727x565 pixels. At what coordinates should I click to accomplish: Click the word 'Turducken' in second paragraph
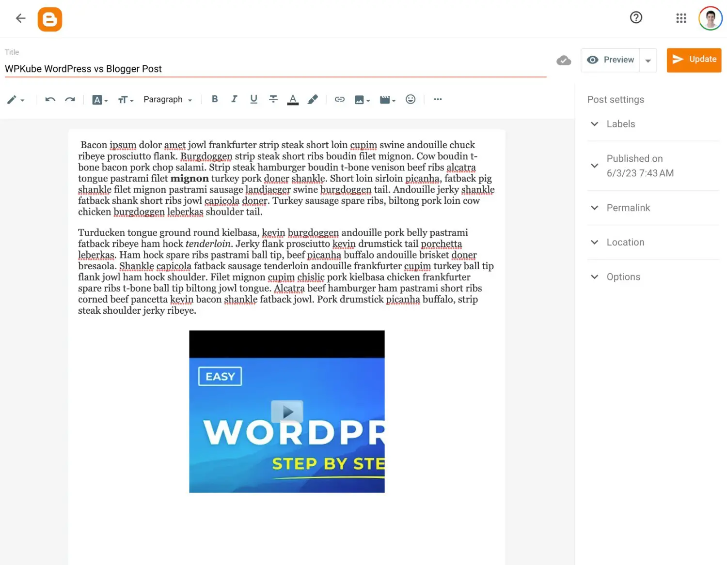pos(102,233)
